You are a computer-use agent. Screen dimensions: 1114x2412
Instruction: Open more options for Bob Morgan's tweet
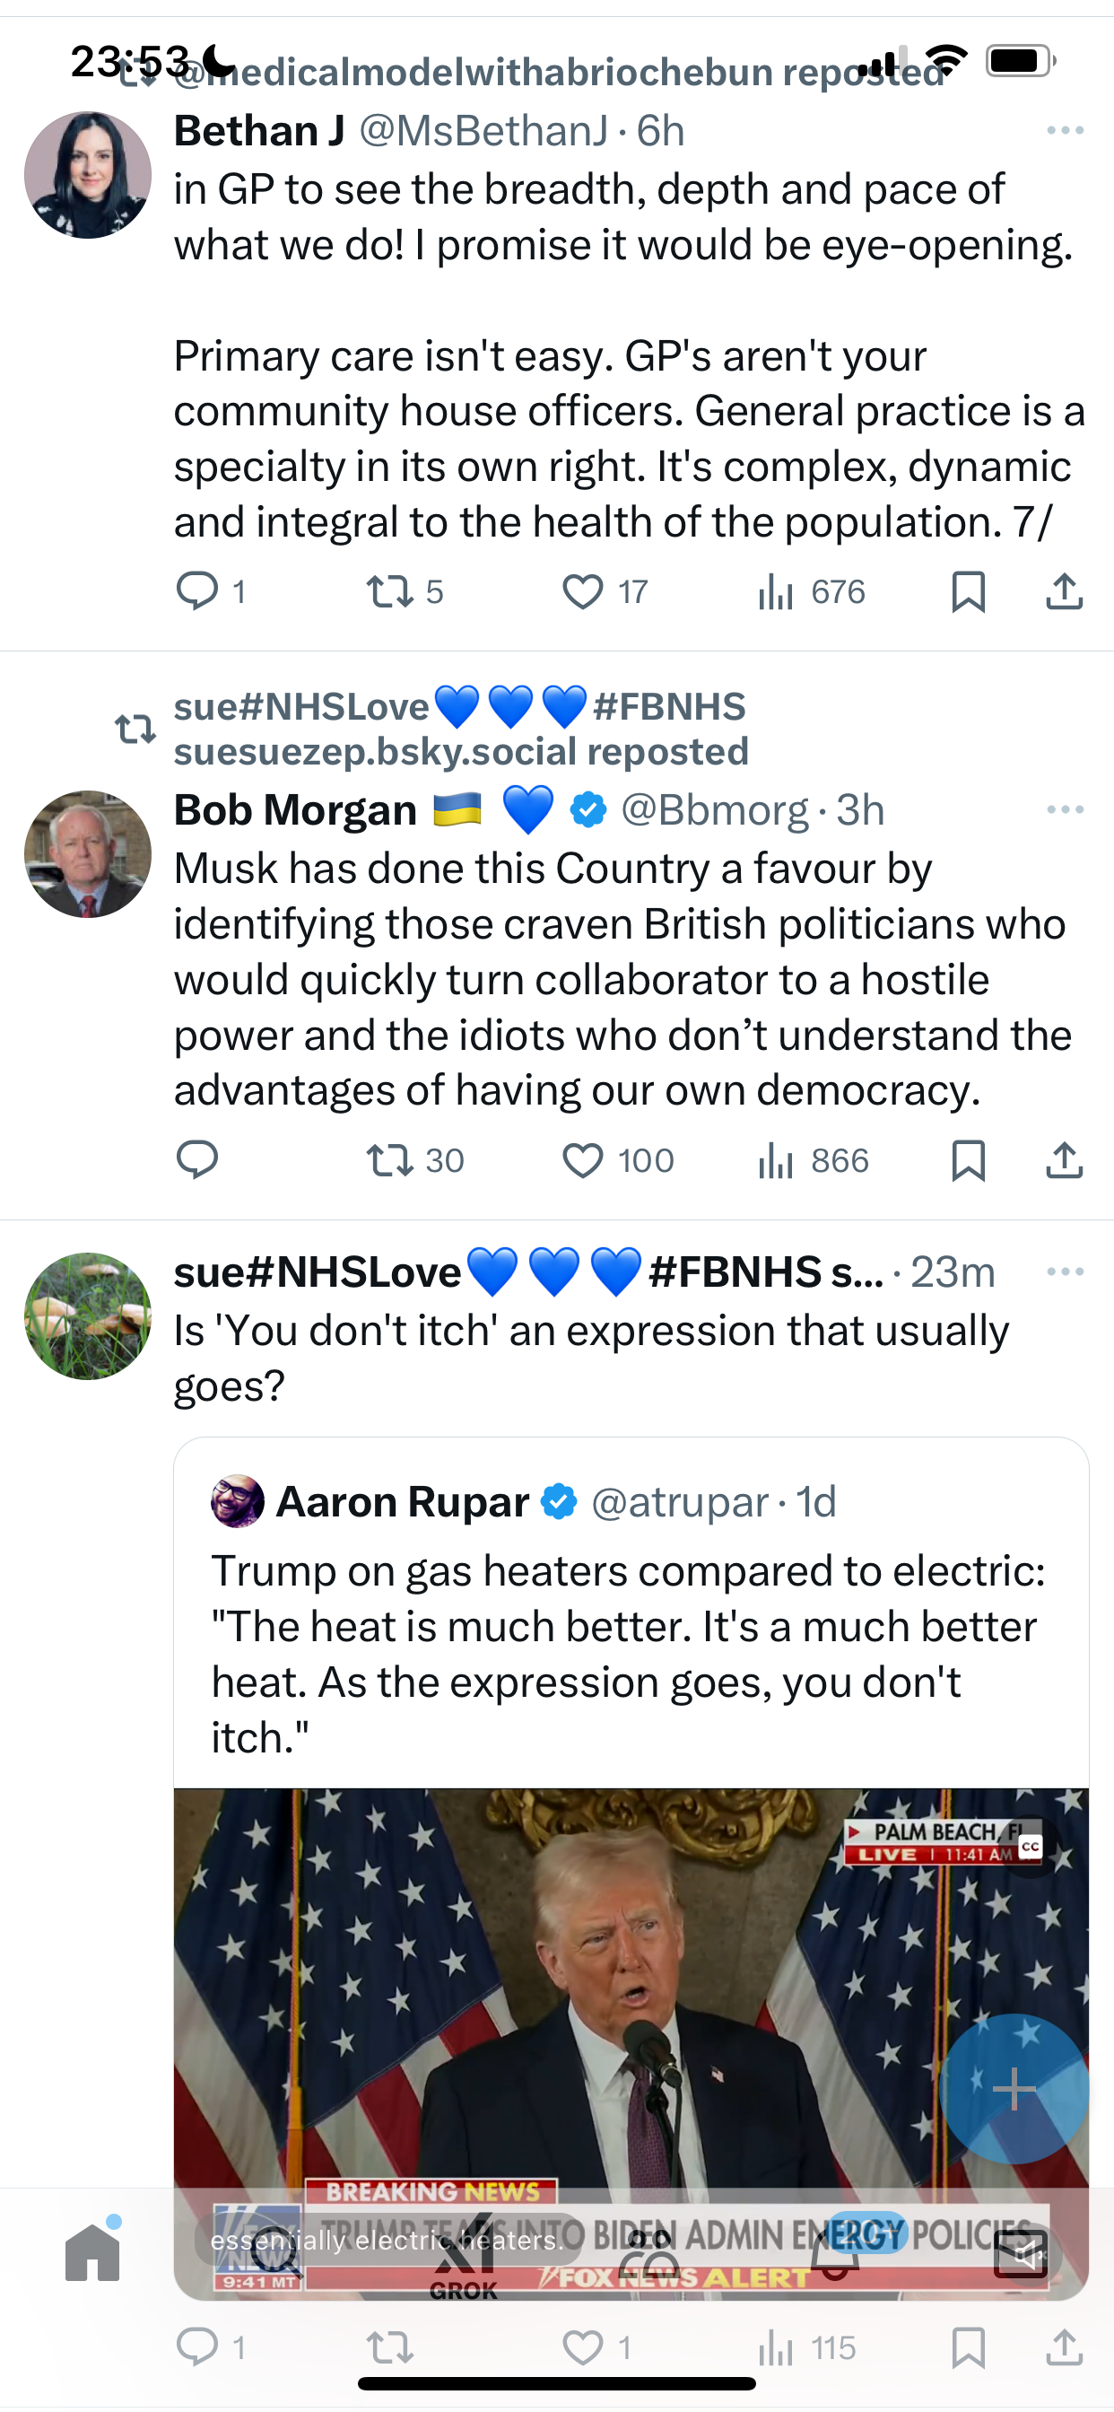click(x=1066, y=809)
